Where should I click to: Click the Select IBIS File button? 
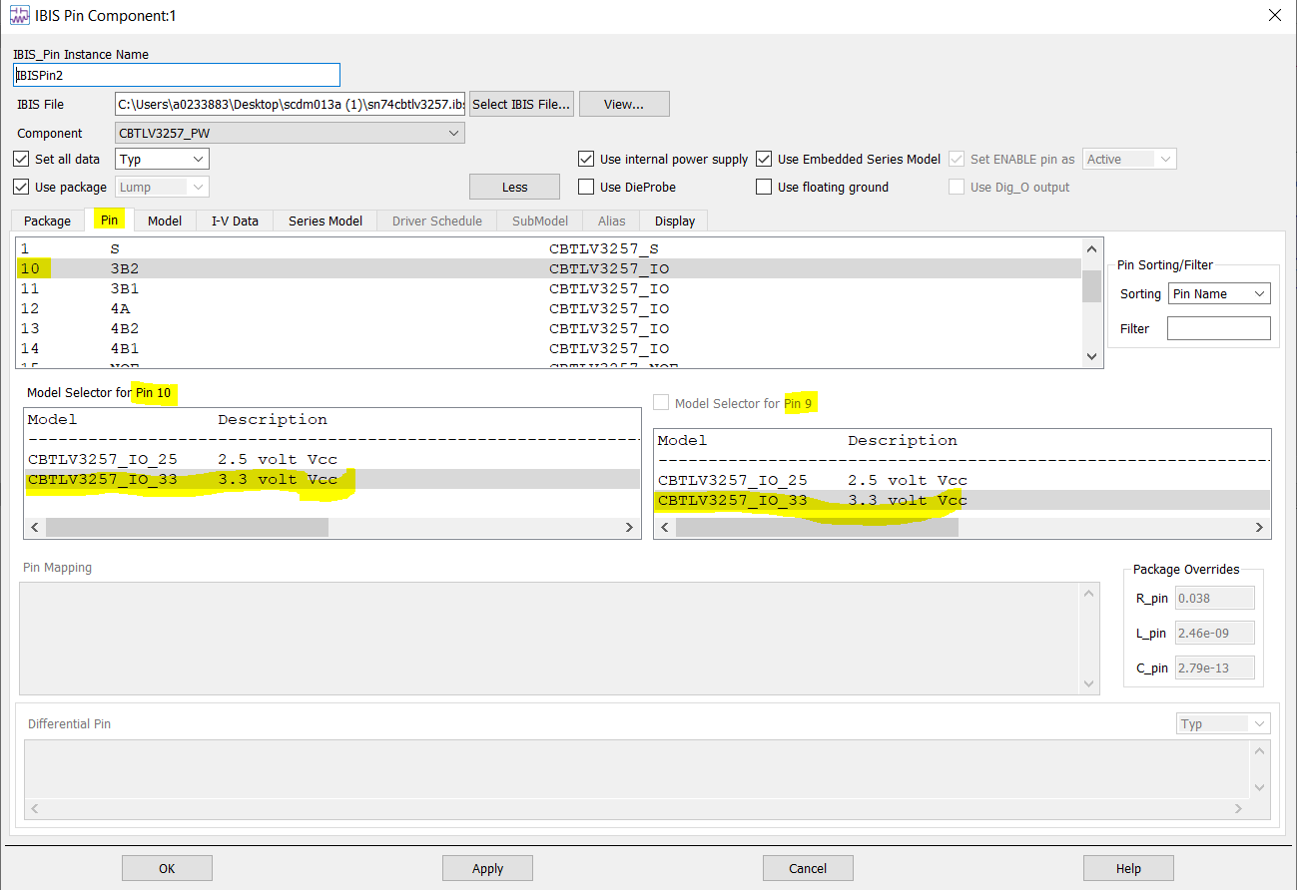tap(522, 104)
